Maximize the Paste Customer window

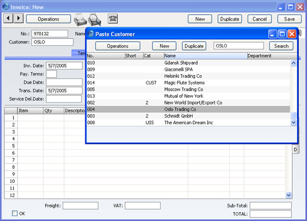click(282, 34)
